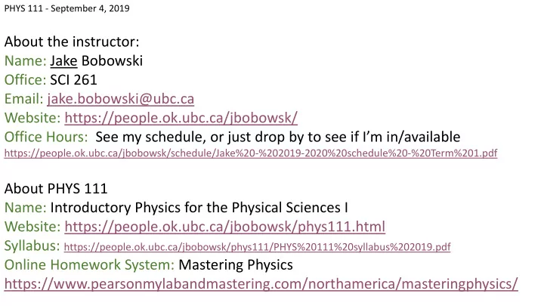Open the phys111.html course website link

[x=224, y=227]
